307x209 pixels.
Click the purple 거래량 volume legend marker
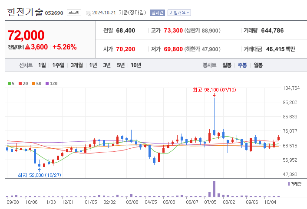(x=289, y=184)
